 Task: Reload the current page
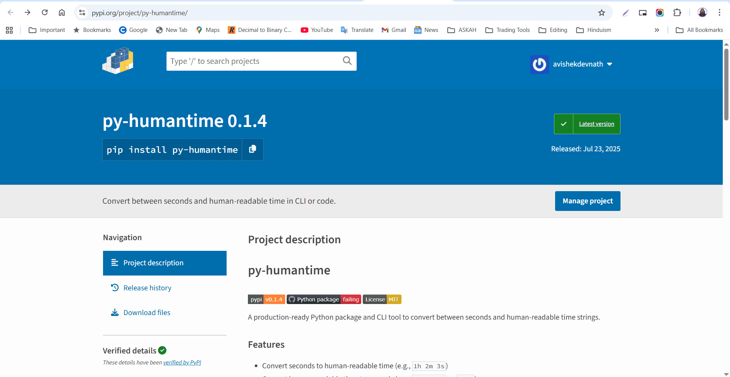pyautogui.click(x=44, y=13)
